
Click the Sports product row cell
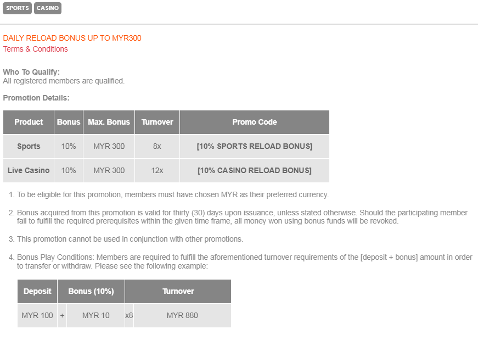click(29, 146)
